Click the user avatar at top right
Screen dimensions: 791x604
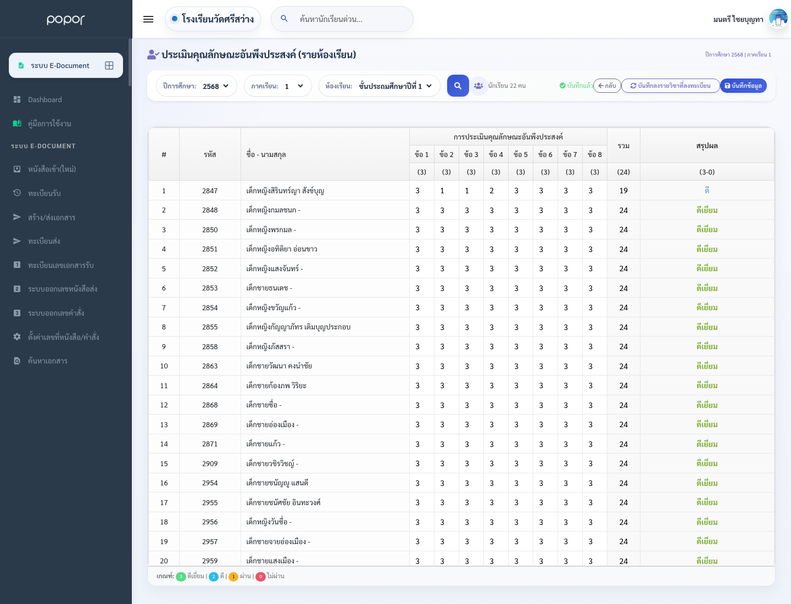778,19
